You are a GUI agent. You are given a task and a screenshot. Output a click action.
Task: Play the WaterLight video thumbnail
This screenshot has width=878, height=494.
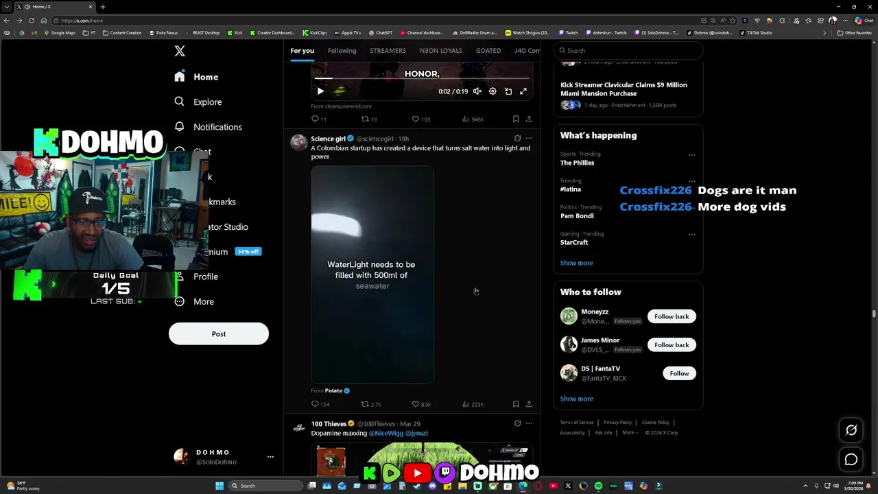pos(372,274)
